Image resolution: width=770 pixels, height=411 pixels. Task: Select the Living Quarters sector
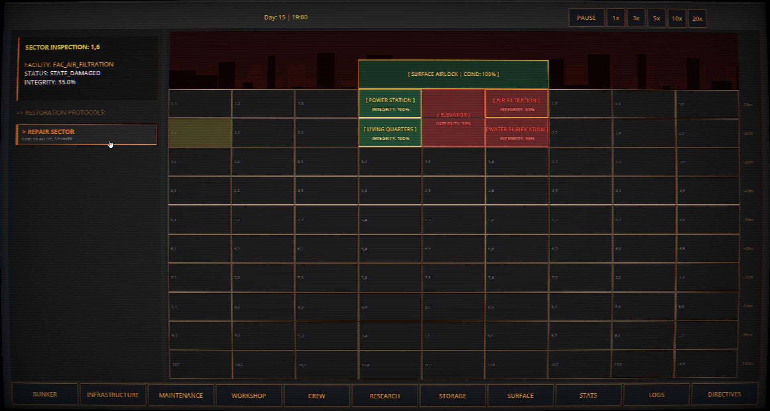pos(390,133)
